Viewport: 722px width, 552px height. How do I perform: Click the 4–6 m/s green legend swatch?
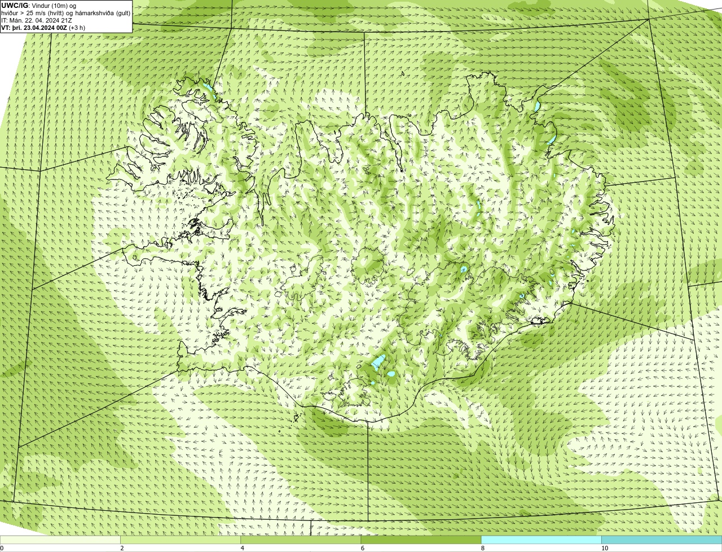tap(301, 540)
